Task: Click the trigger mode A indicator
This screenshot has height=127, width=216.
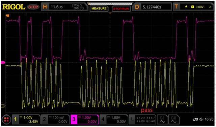Action: click(x=210, y=7)
